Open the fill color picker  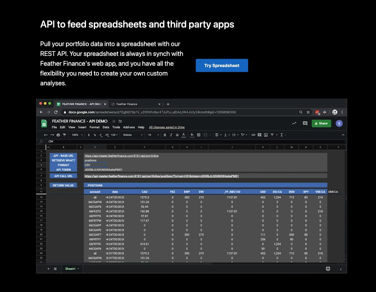tap(192, 135)
